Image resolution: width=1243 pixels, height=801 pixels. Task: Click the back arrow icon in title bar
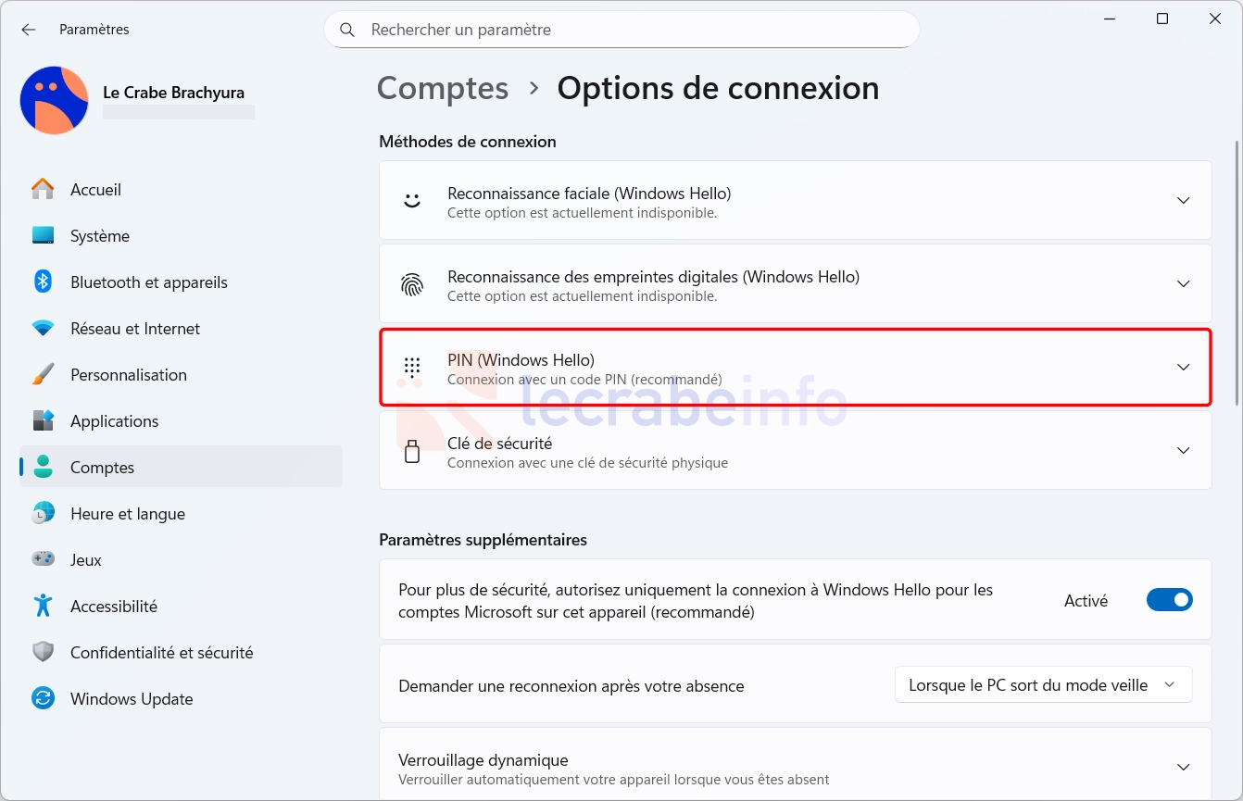[x=29, y=30]
